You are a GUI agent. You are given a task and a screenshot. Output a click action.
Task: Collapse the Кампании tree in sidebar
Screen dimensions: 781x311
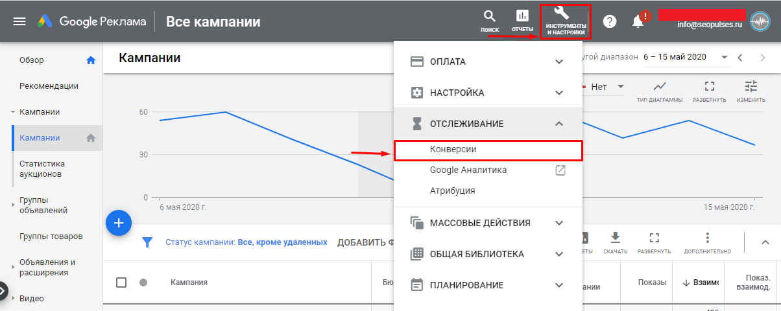pos(13,112)
